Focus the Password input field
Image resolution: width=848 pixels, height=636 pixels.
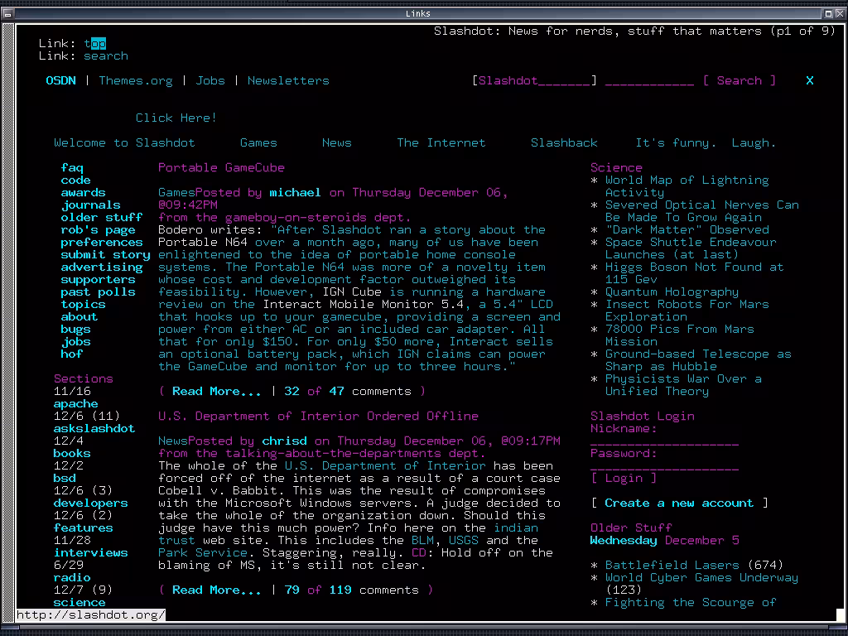(x=664, y=466)
